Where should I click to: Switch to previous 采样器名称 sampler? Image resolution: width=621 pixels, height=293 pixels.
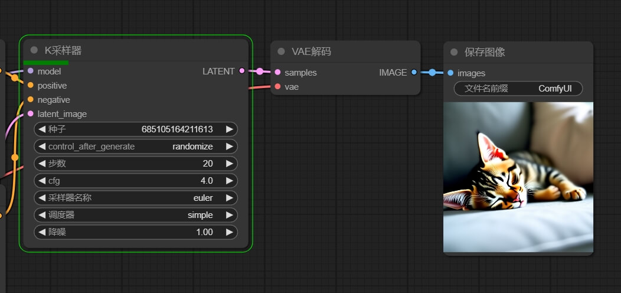point(42,198)
